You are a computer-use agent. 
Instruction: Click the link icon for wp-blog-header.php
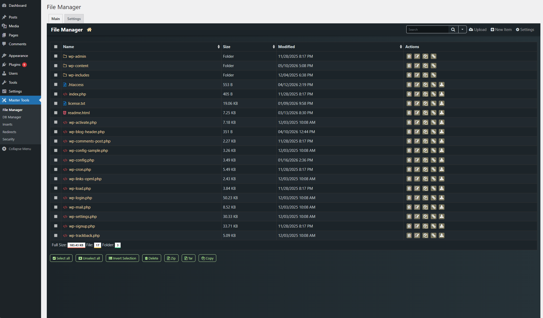pos(434,132)
